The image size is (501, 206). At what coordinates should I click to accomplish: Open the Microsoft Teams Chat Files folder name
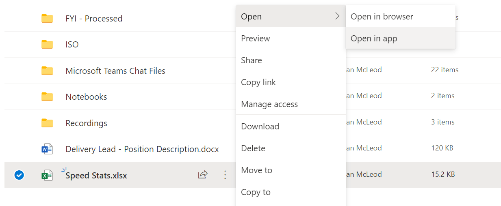[x=115, y=71]
